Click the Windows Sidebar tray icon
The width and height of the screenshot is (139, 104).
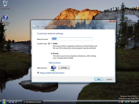(x=120, y=102)
